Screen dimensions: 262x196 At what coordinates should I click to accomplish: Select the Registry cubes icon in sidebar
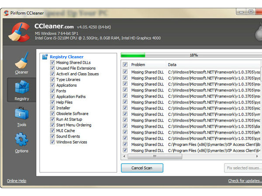21,88
